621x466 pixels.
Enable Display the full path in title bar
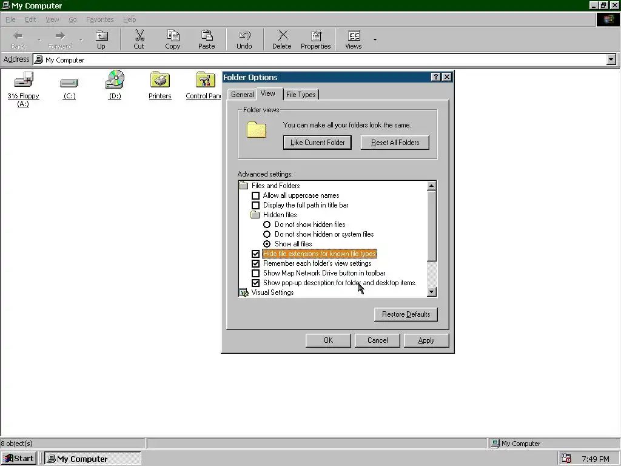pyautogui.click(x=256, y=205)
